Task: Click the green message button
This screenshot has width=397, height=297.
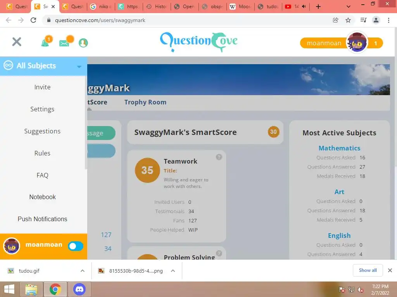Action: [x=101, y=133]
